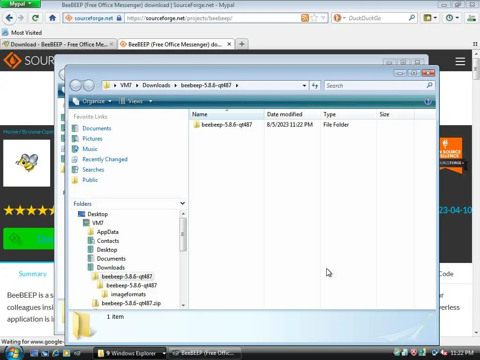Open a new browser tab
Image resolution: width=480 pixels, height=360 pixels.
[x=242, y=45]
